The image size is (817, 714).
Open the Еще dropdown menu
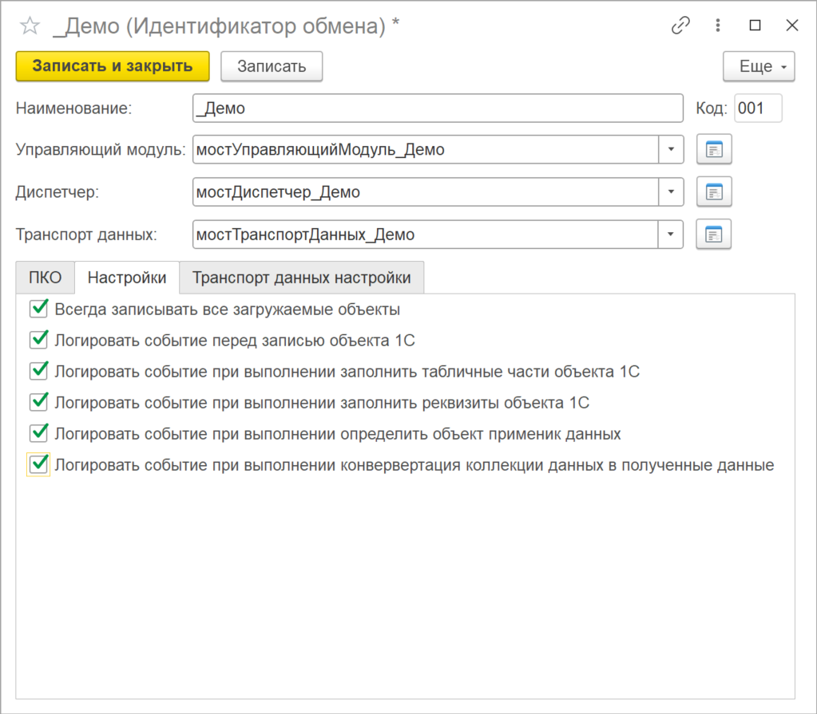coord(759,66)
